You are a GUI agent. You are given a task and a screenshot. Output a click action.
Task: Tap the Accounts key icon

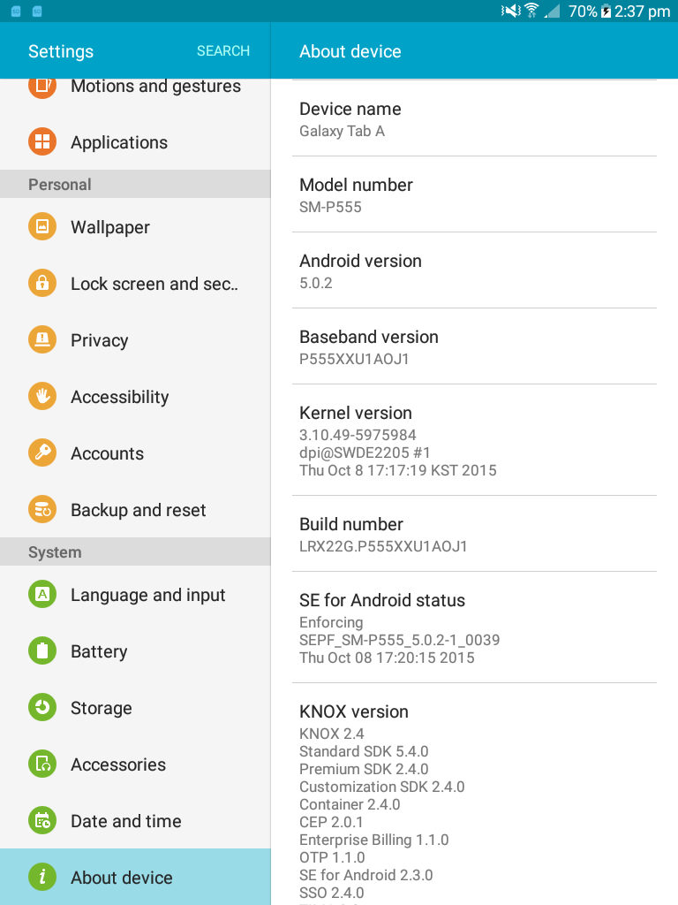click(x=41, y=453)
